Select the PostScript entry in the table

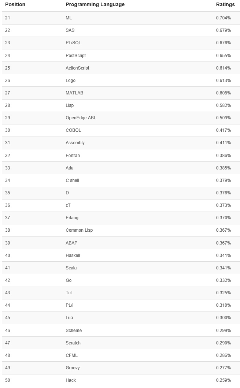[75, 56]
